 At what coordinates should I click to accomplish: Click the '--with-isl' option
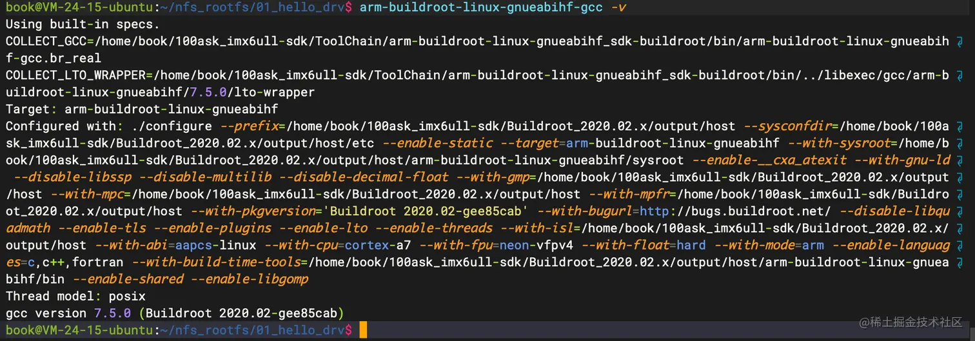coord(537,228)
